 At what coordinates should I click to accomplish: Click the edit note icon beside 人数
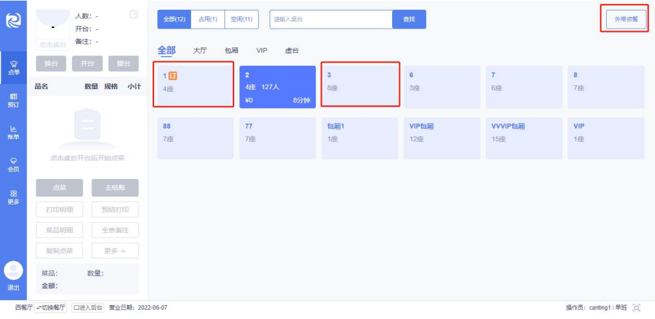pos(134,14)
